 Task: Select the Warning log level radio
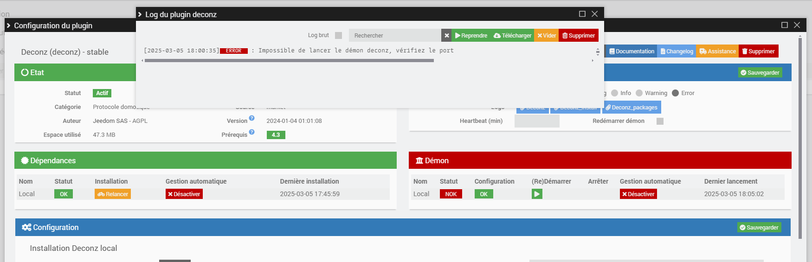[639, 93]
